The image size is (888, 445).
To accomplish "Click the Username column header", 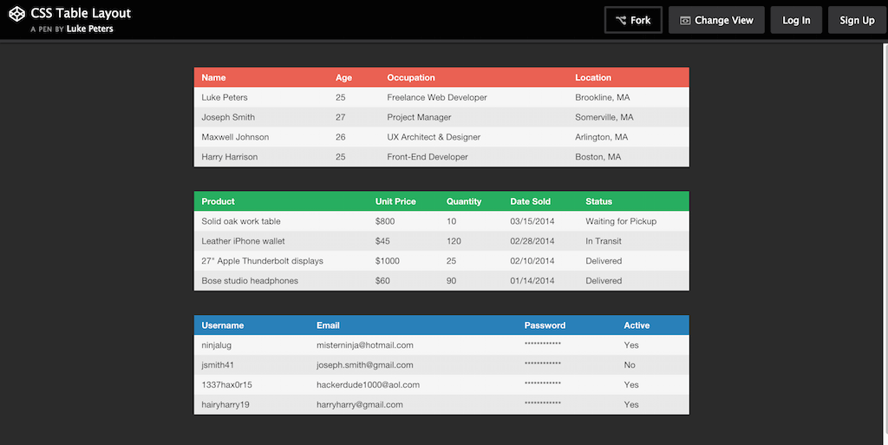I will coord(223,325).
